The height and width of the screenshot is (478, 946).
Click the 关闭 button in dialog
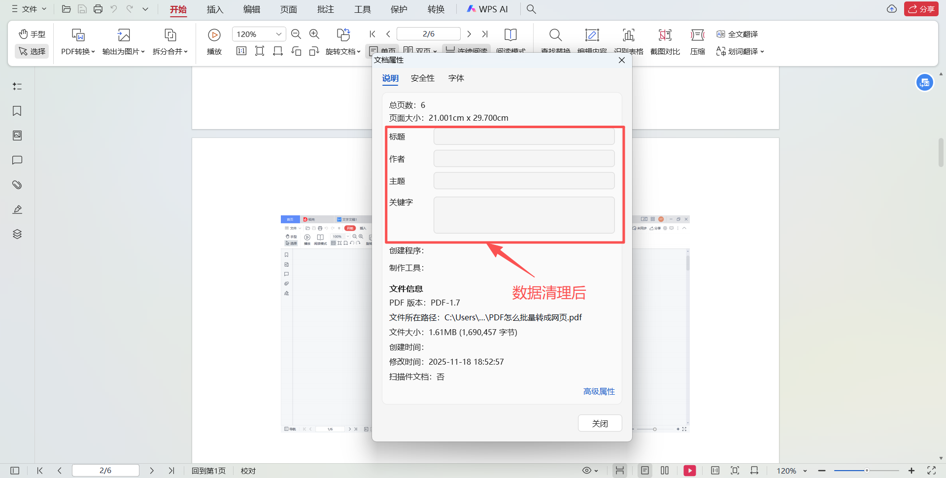click(x=600, y=423)
